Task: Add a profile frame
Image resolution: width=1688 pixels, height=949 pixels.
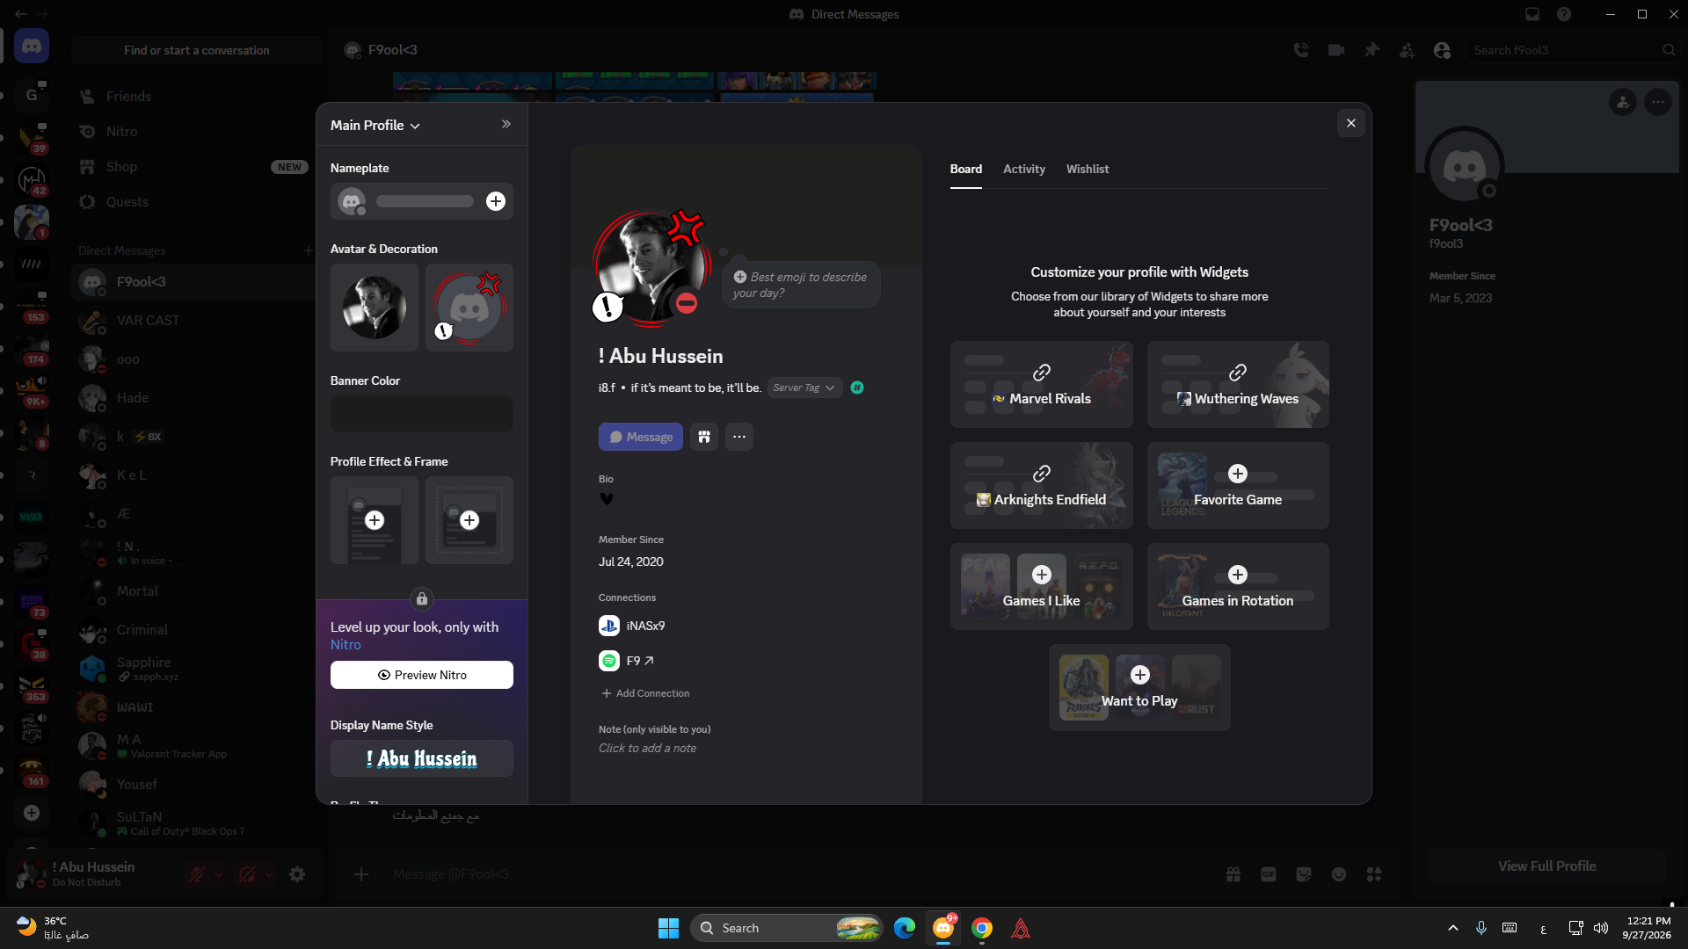Action: click(x=469, y=520)
